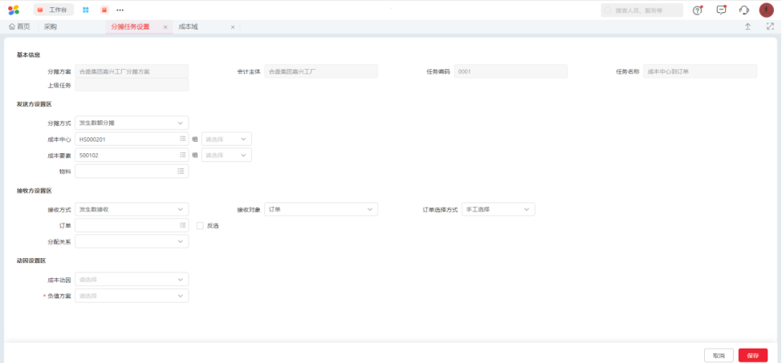Viewport: 782px width, 363px height.
Task: Go to the 首页 home tab
Action: (19, 27)
